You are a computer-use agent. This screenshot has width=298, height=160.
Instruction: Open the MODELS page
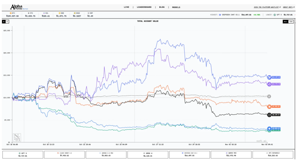coord(176,7)
